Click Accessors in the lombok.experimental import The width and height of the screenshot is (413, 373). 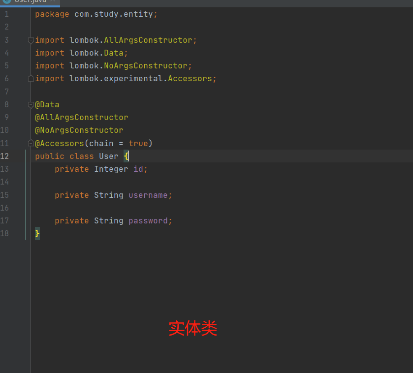click(x=190, y=79)
